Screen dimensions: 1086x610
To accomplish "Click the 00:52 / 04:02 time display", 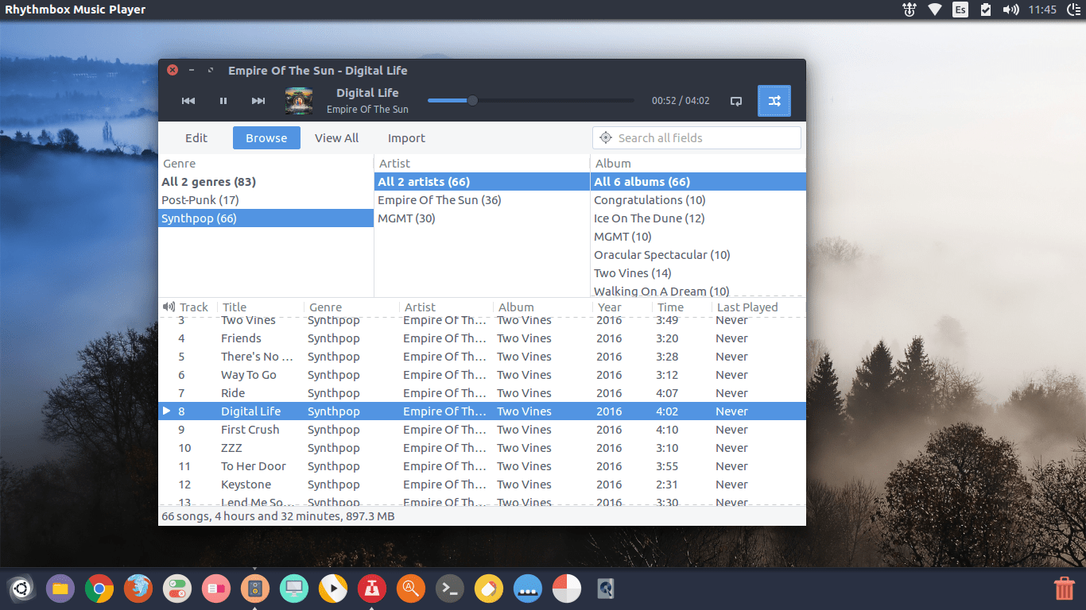I will pyautogui.click(x=681, y=101).
